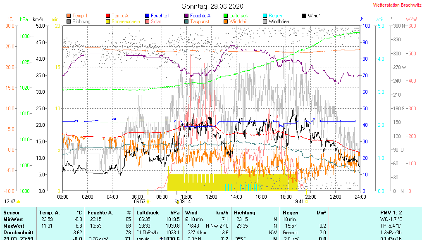The width and height of the screenshot is (422, 240).
Task: Click the purple Feuchte A. legend swatch
Action: [186, 16]
